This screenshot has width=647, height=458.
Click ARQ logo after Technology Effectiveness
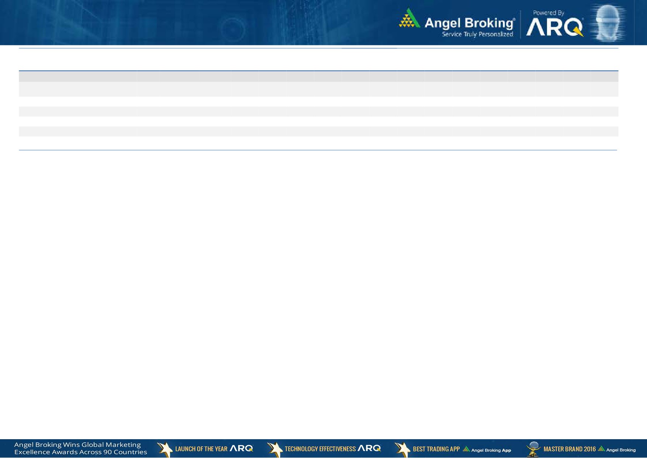click(369, 448)
